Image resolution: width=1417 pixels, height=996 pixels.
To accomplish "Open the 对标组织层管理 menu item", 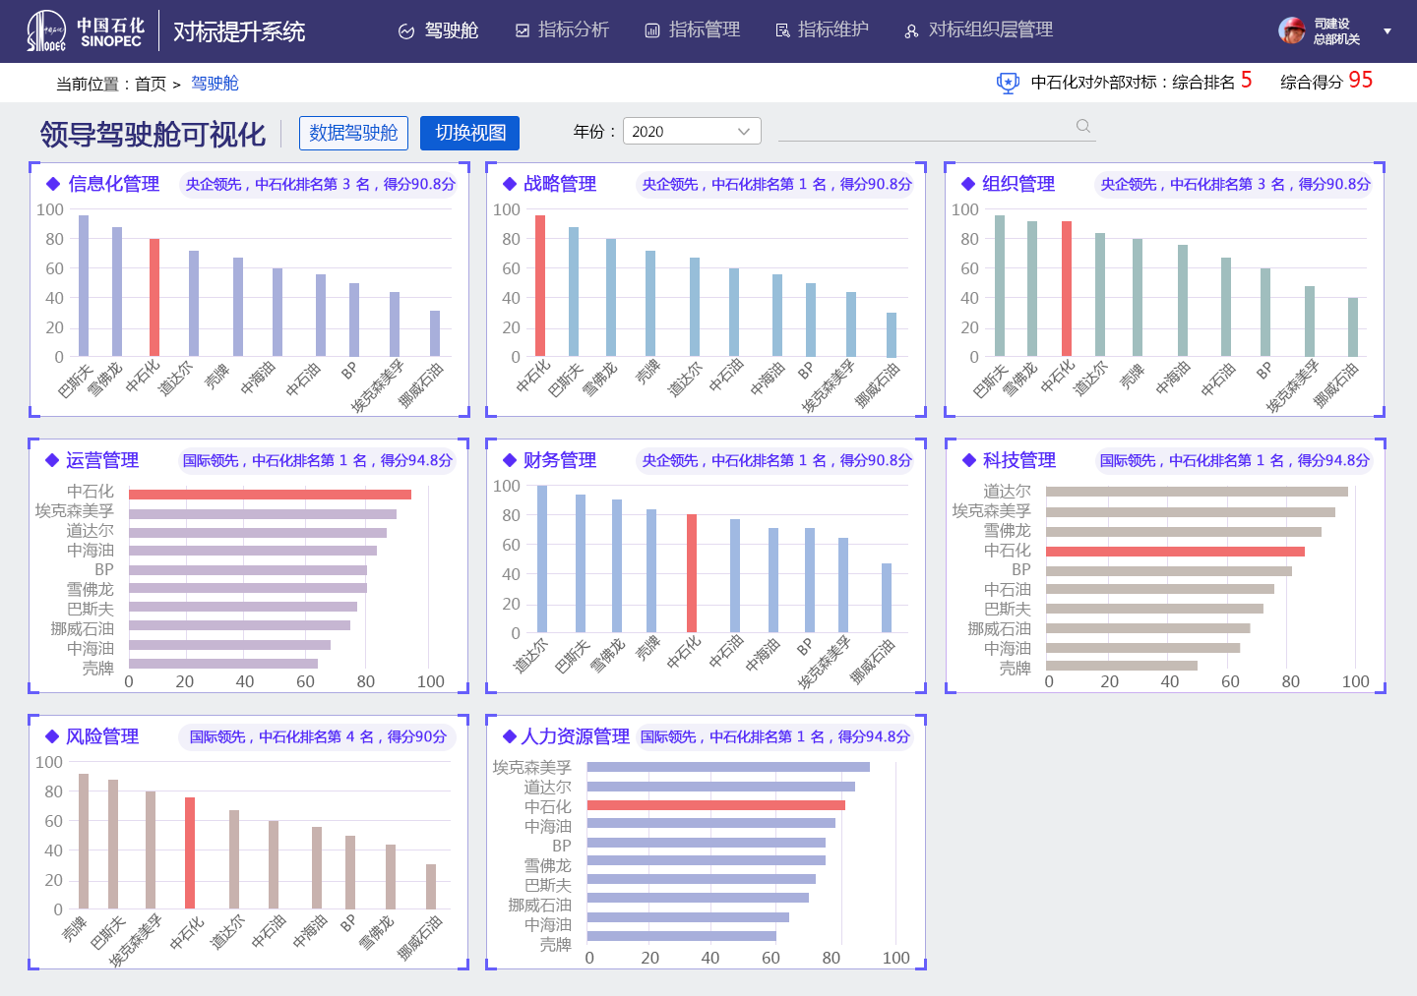I will pos(979,30).
